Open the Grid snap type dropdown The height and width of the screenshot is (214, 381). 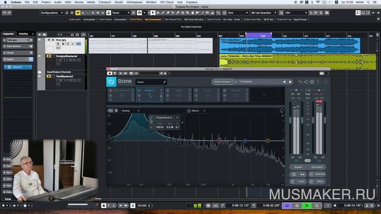(x=238, y=12)
